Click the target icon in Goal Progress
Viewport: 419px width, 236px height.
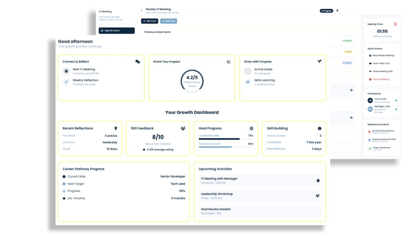[x=251, y=128]
